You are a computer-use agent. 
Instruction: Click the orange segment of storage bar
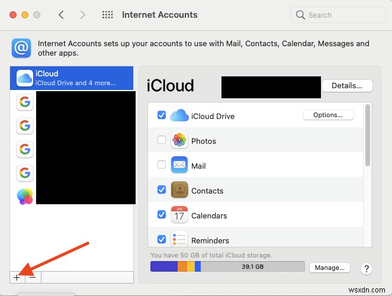(x=182, y=266)
